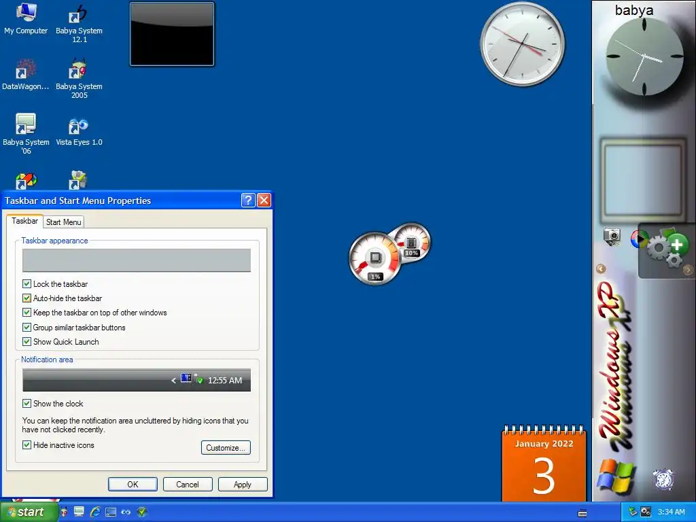
Task: Click the sidebar previous arrow button
Action: (601, 268)
